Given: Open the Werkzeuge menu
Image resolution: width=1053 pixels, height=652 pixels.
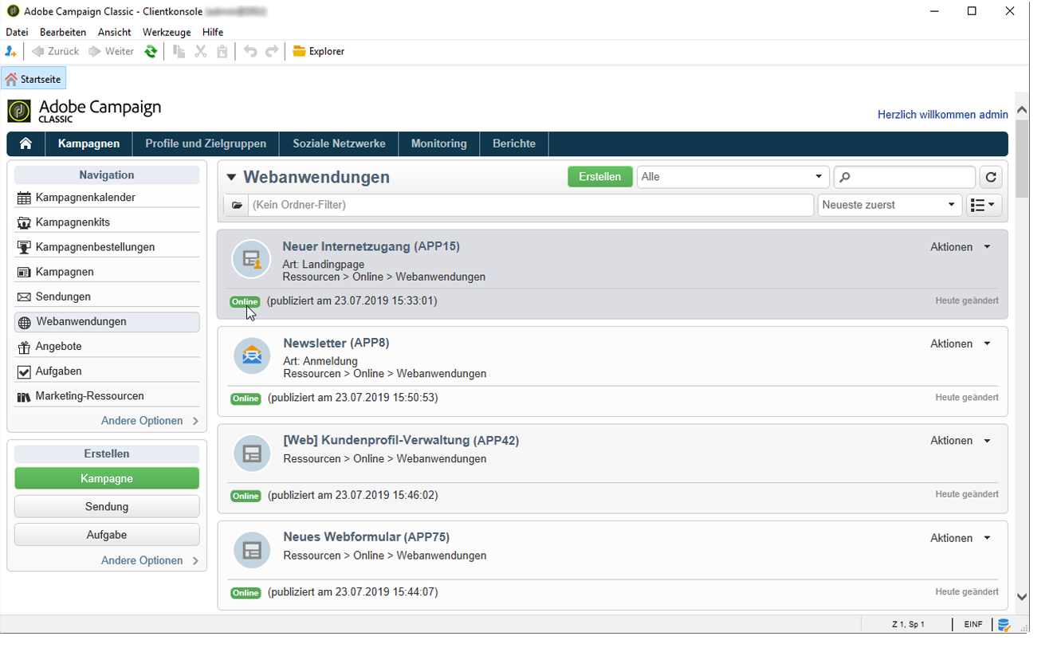Looking at the screenshot, I should pyautogui.click(x=167, y=33).
